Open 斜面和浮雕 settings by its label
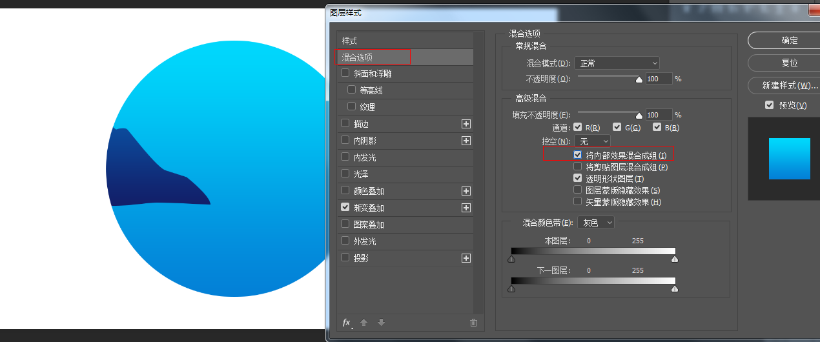This screenshot has width=820, height=342. click(x=373, y=74)
